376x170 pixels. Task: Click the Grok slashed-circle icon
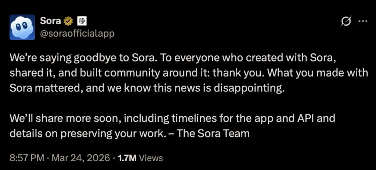[x=346, y=22]
